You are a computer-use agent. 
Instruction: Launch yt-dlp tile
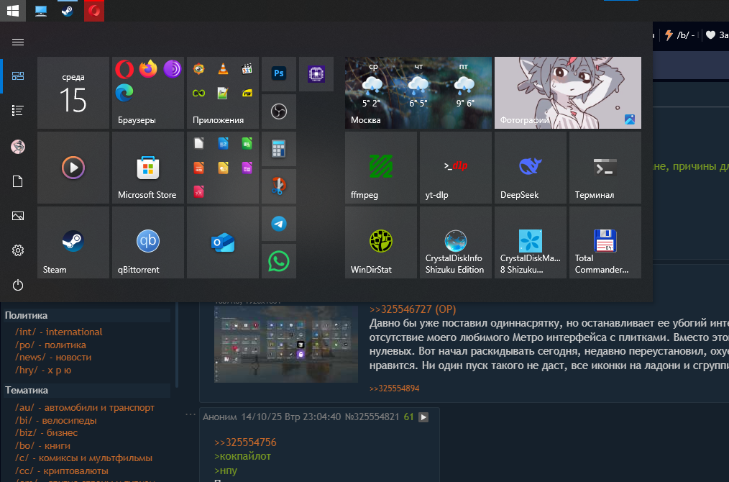tap(456, 168)
